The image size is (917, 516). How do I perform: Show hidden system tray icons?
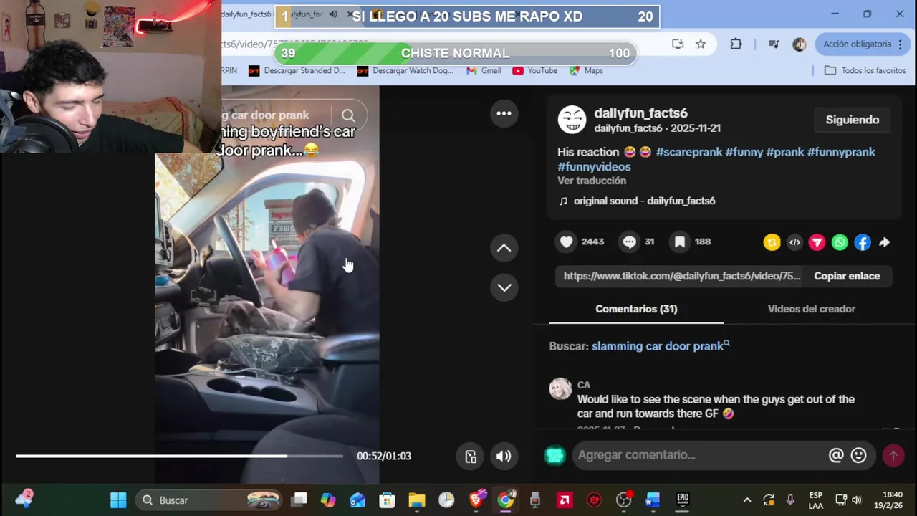pyautogui.click(x=747, y=500)
